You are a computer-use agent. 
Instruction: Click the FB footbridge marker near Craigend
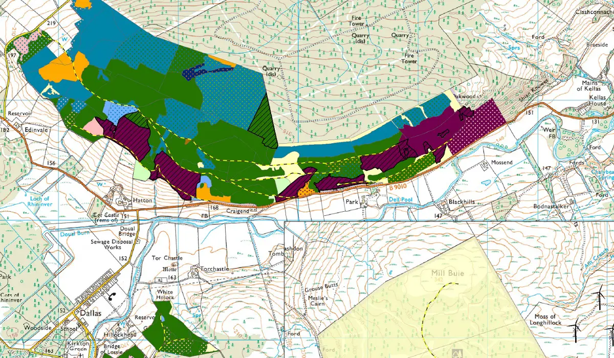[x=204, y=216]
